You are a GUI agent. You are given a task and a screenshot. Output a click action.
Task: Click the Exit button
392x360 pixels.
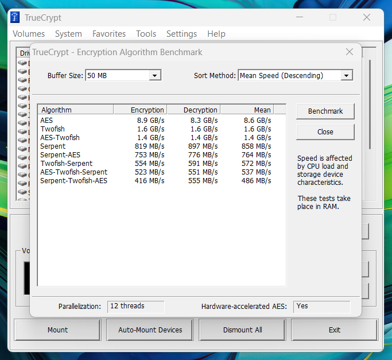coord(335,330)
